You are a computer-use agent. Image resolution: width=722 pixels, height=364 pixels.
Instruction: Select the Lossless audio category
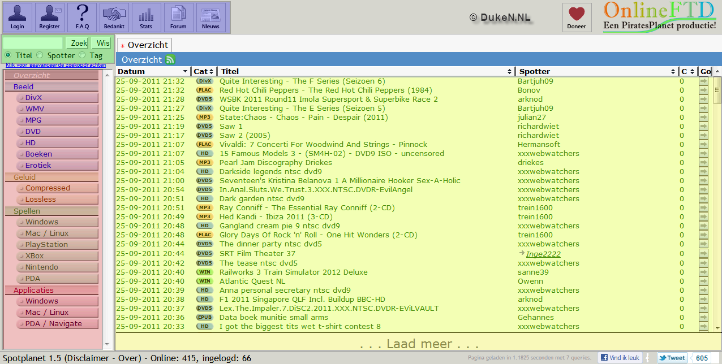58,200
